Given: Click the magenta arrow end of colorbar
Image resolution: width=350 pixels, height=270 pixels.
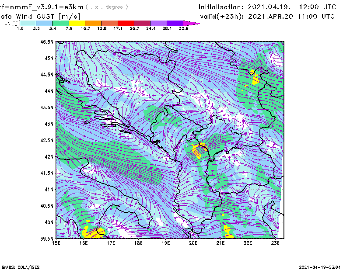Looking at the screenshot, I should point(191,23).
